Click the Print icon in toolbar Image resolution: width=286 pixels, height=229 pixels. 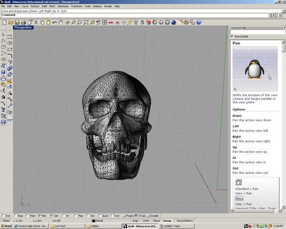(24, 22)
